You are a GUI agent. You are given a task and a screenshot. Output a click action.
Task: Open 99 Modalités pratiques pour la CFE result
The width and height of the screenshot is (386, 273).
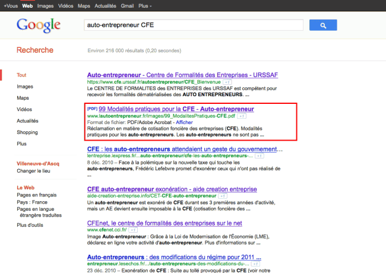point(176,109)
